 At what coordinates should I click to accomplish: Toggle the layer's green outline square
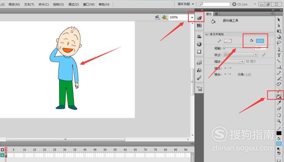click(x=2, y=155)
